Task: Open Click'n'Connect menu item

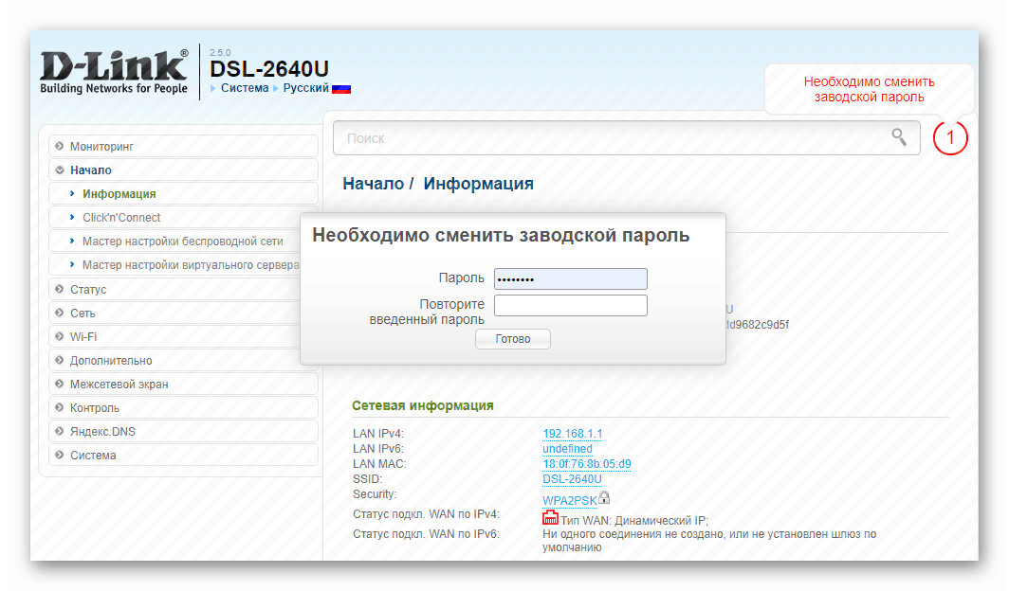Action: [183, 218]
